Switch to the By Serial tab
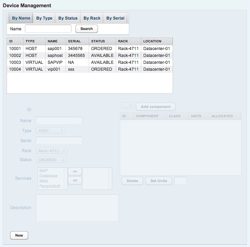250x247 pixels. pyautogui.click(x=115, y=18)
